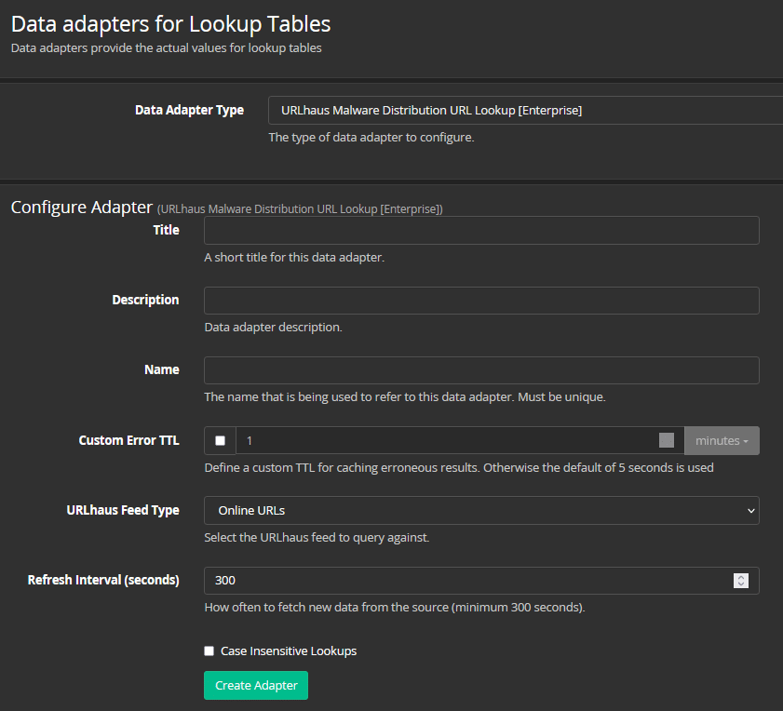Click the 'Data adapters for Lookup Tables' heading
Screen dimensions: 783x711
coord(170,23)
